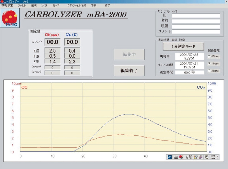Click the JP input language icon
Viewport: 228px width, 169px height.
click(169, 157)
